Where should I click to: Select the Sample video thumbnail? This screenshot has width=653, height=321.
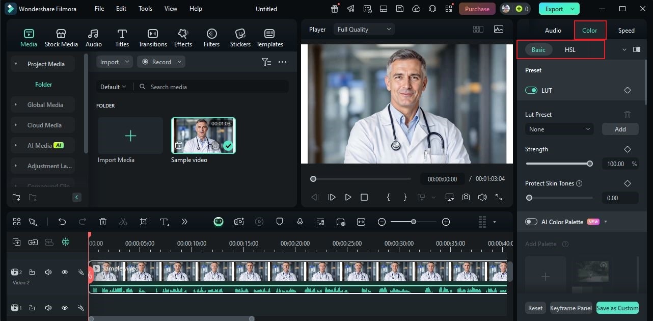point(203,136)
